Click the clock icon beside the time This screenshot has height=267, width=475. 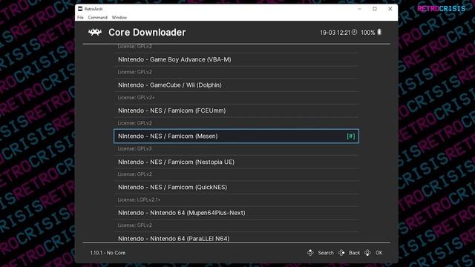click(354, 32)
